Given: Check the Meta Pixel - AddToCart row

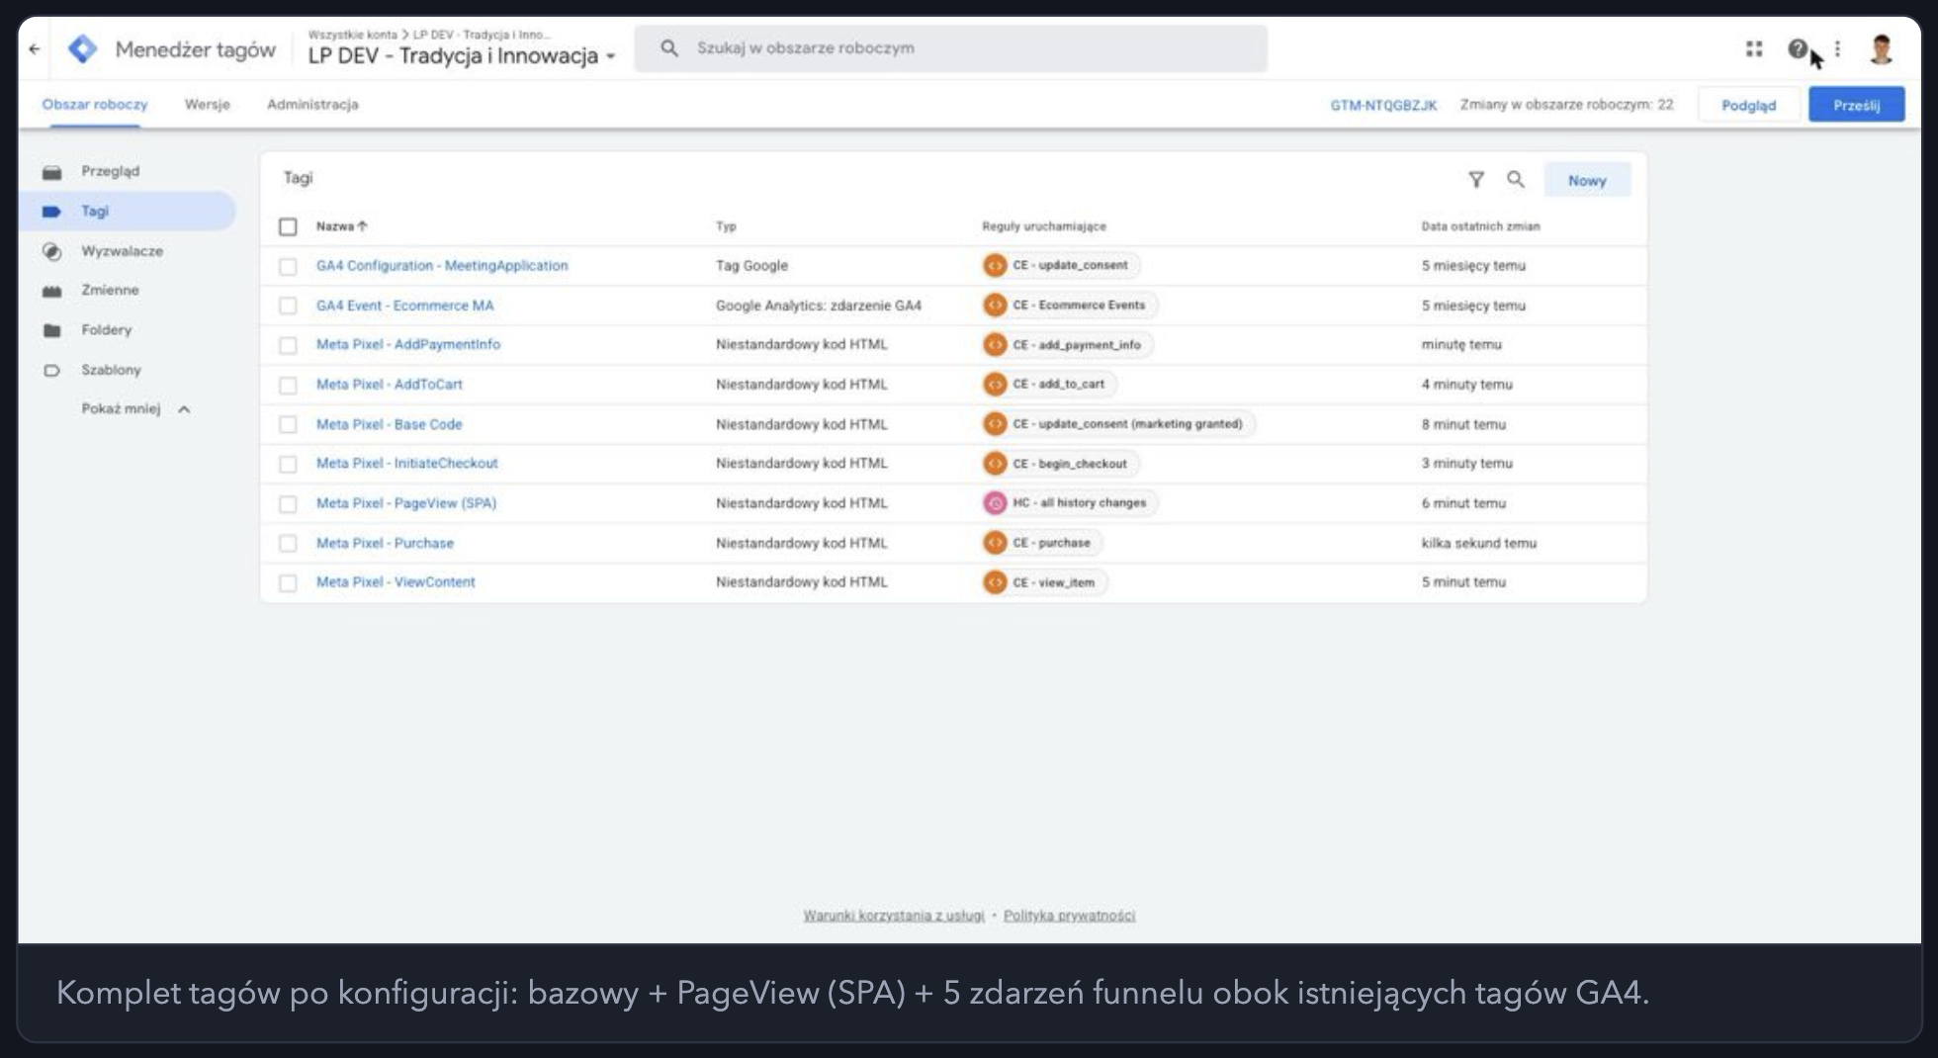Looking at the screenshot, I should point(288,385).
